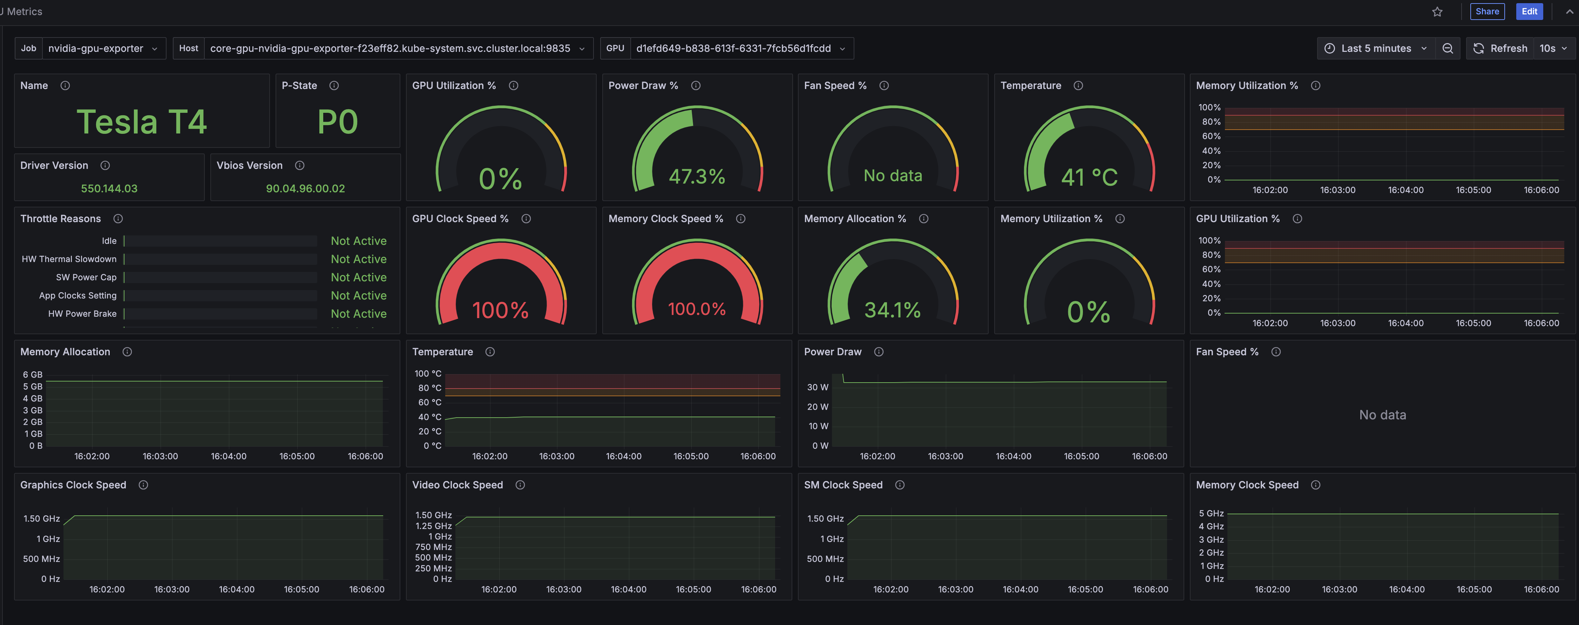Click the Edit dashboard button
This screenshot has height=625, width=1579.
pos(1529,12)
